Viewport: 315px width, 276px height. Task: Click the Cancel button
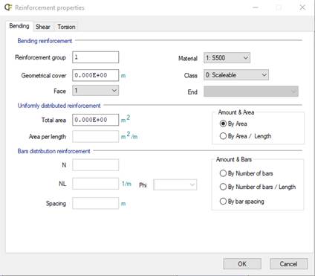pyautogui.click(x=288, y=264)
